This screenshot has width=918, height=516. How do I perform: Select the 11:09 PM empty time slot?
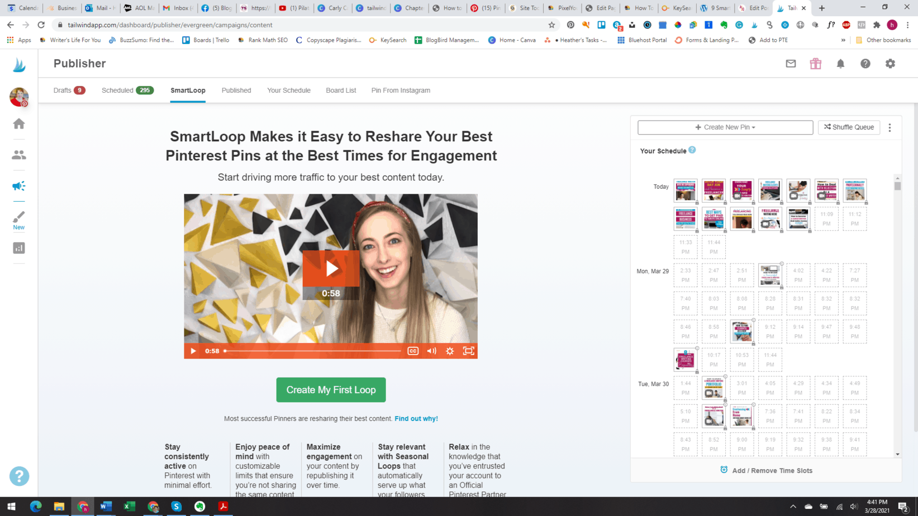pos(826,219)
